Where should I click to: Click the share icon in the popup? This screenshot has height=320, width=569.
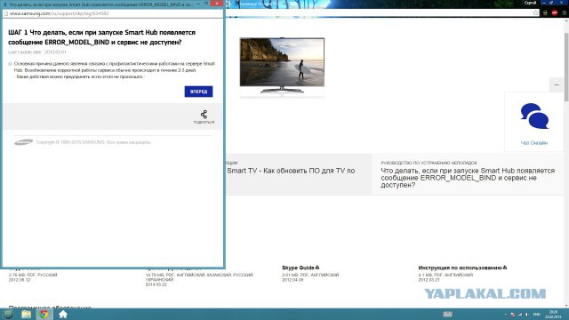pos(204,115)
